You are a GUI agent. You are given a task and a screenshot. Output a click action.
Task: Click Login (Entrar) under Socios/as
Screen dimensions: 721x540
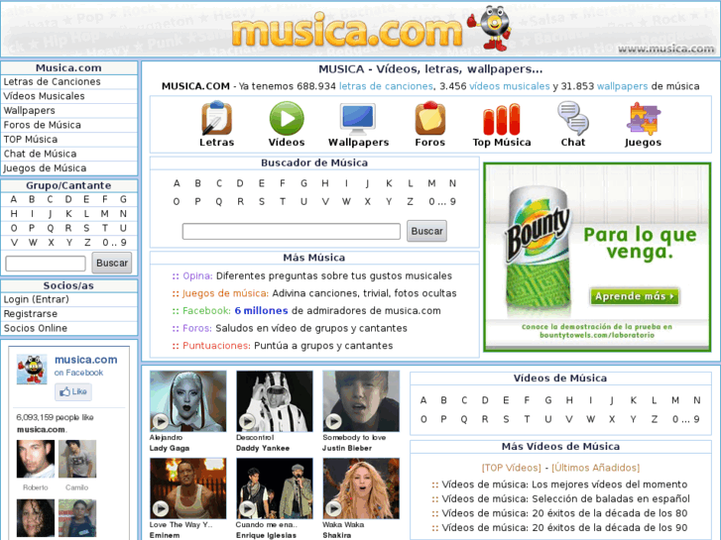point(37,299)
